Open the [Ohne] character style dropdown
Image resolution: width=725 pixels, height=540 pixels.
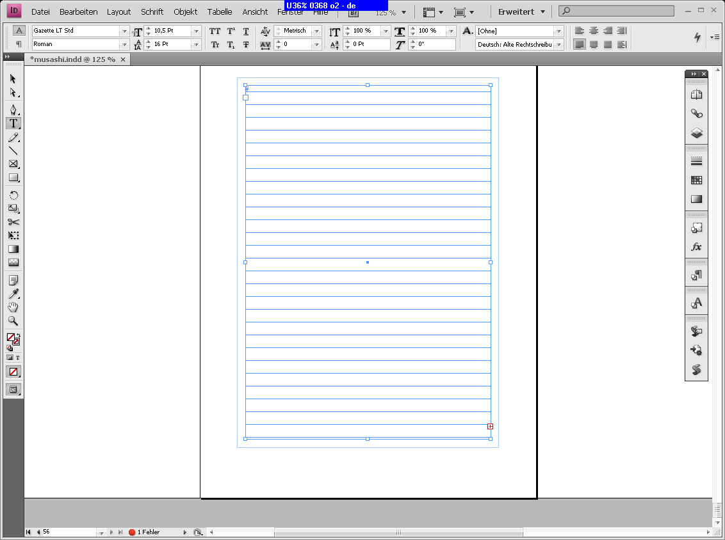(558, 31)
